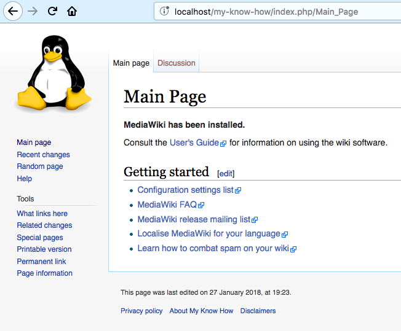The height and width of the screenshot is (331, 401).
Task: Click the Tools sidebar heading
Action: [x=25, y=199]
